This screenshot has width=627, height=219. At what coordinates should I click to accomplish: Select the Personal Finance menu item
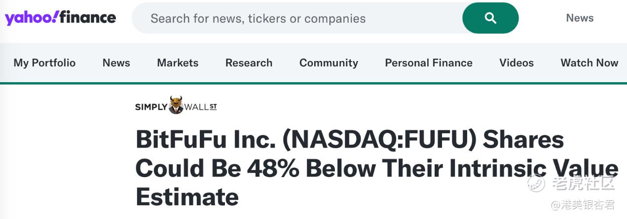click(429, 63)
